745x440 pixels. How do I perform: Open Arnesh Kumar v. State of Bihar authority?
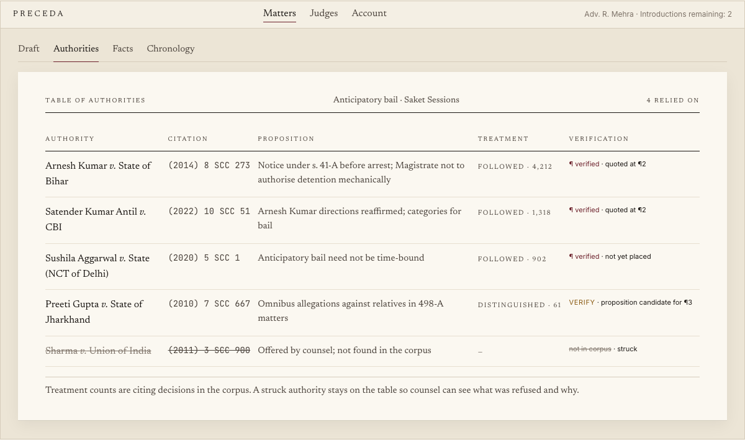click(98, 174)
